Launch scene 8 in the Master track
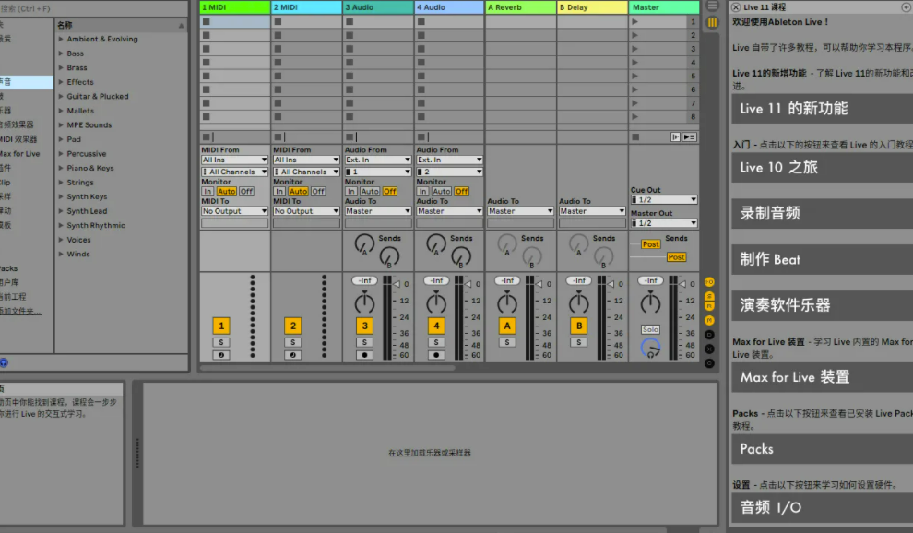 (634, 116)
